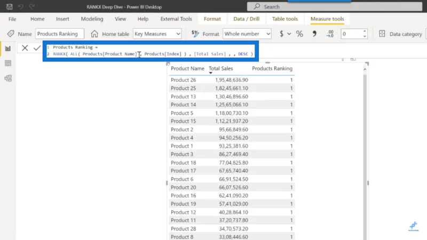Open the Home tab
427x240 pixels.
pos(37,19)
